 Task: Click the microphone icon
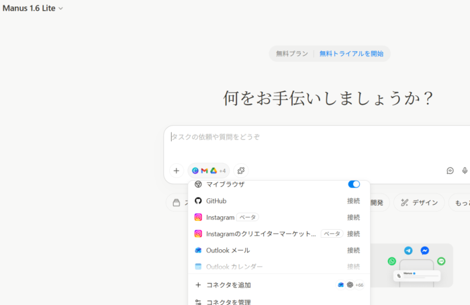[465, 171]
